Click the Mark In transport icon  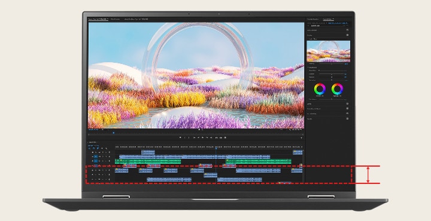point(184,137)
